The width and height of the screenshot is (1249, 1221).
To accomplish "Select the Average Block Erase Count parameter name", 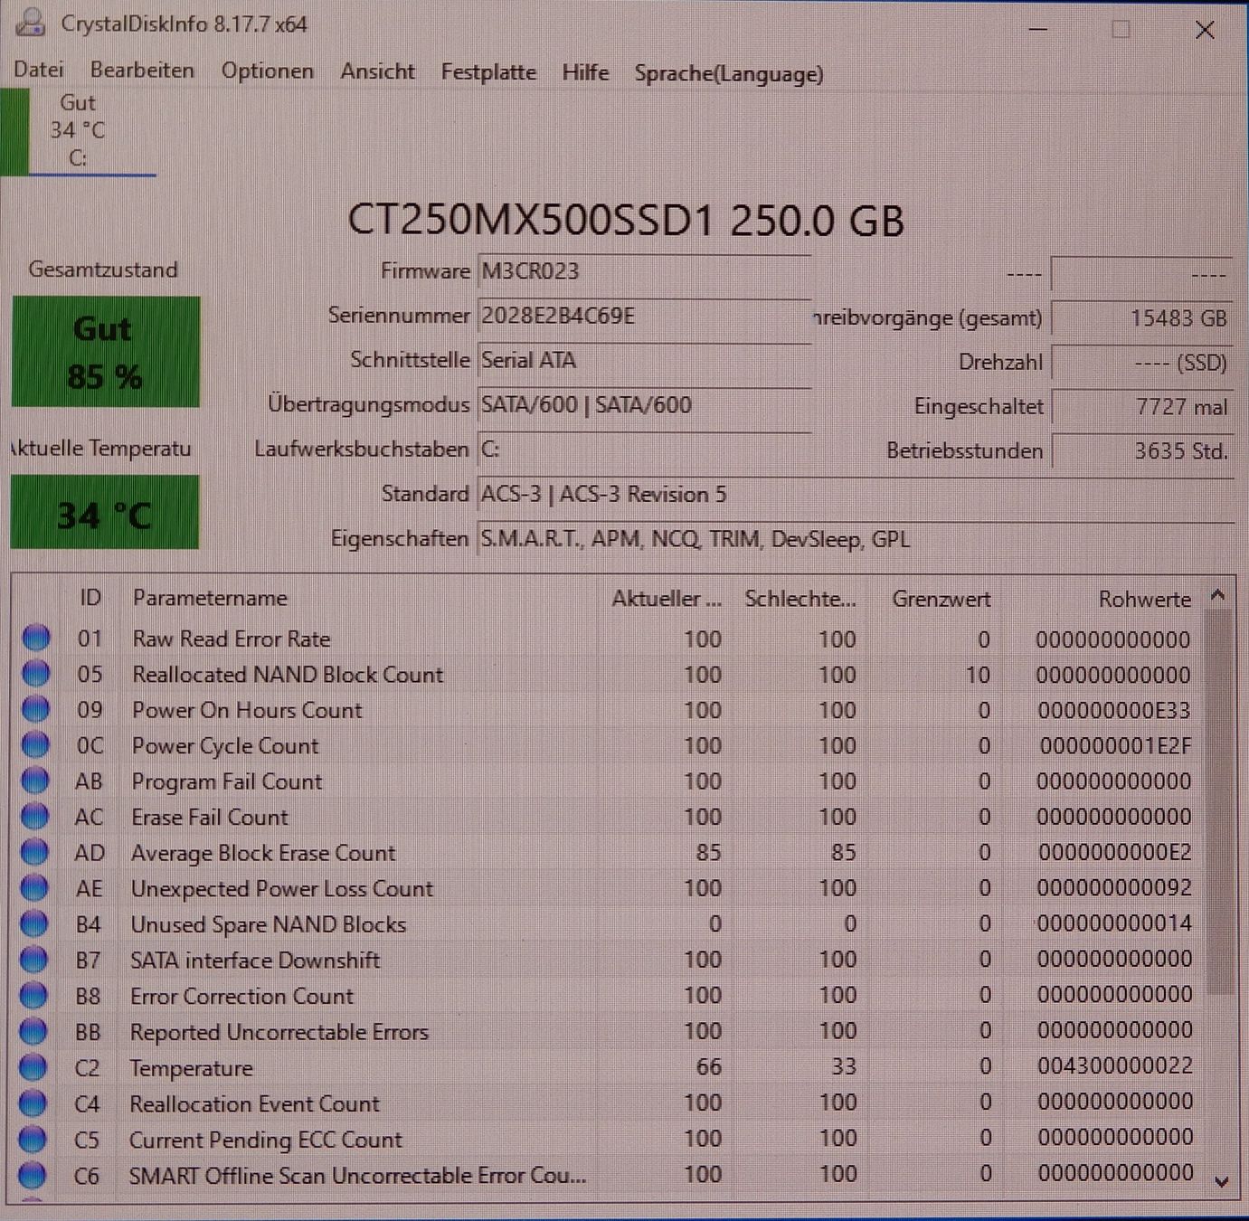I will [x=263, y=853].
